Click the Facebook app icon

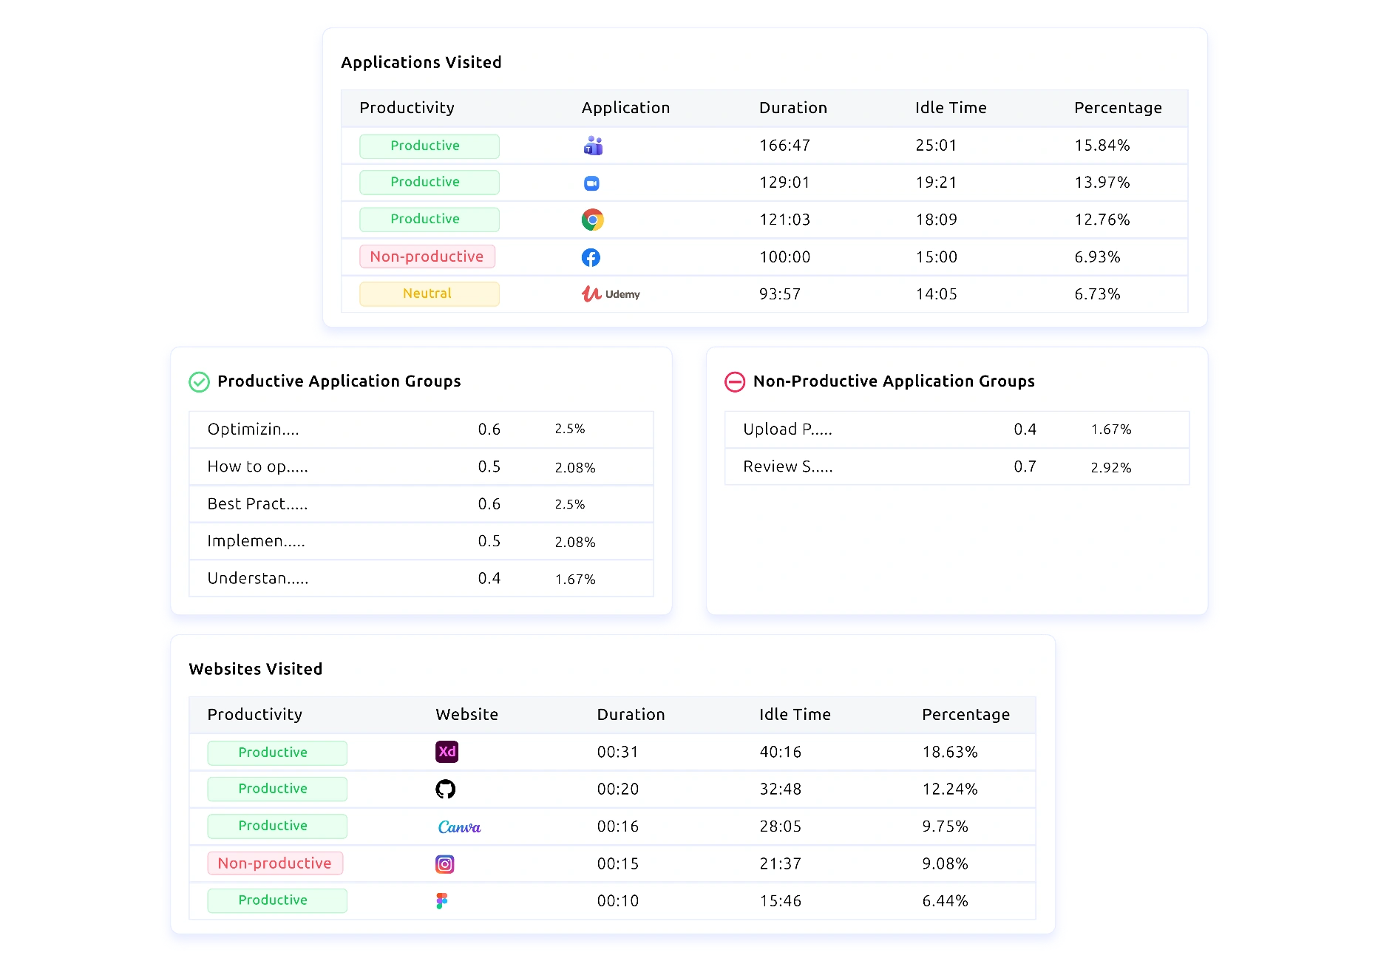point(591,257)
